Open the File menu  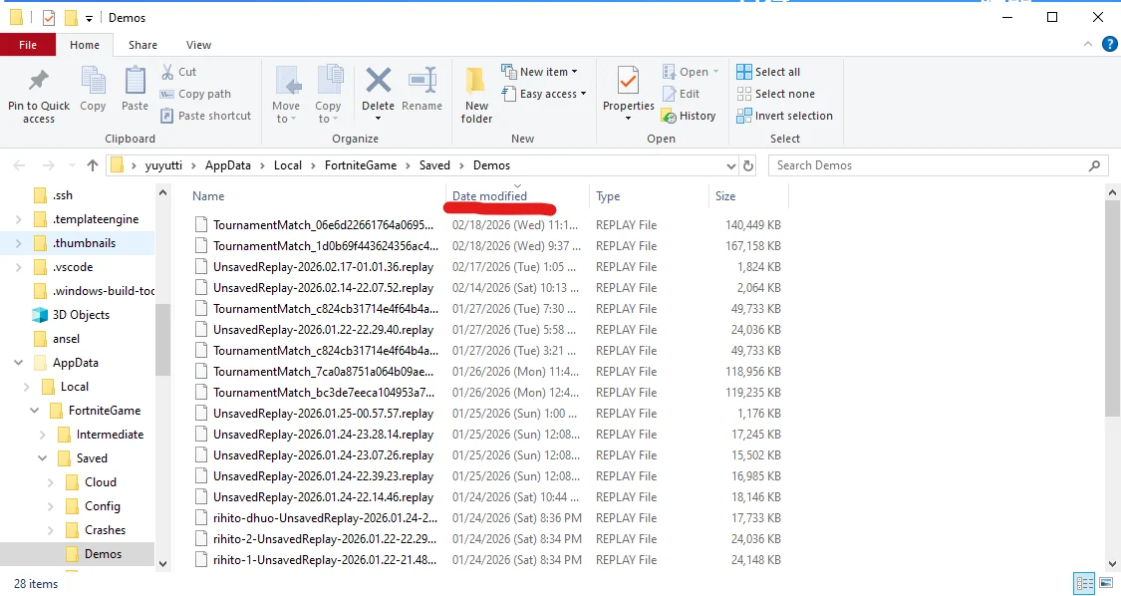point(28,45)
